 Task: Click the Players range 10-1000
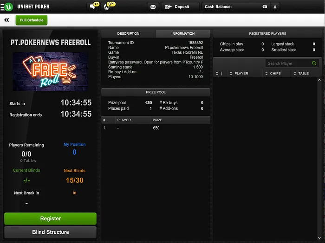[x=195, y=77]
